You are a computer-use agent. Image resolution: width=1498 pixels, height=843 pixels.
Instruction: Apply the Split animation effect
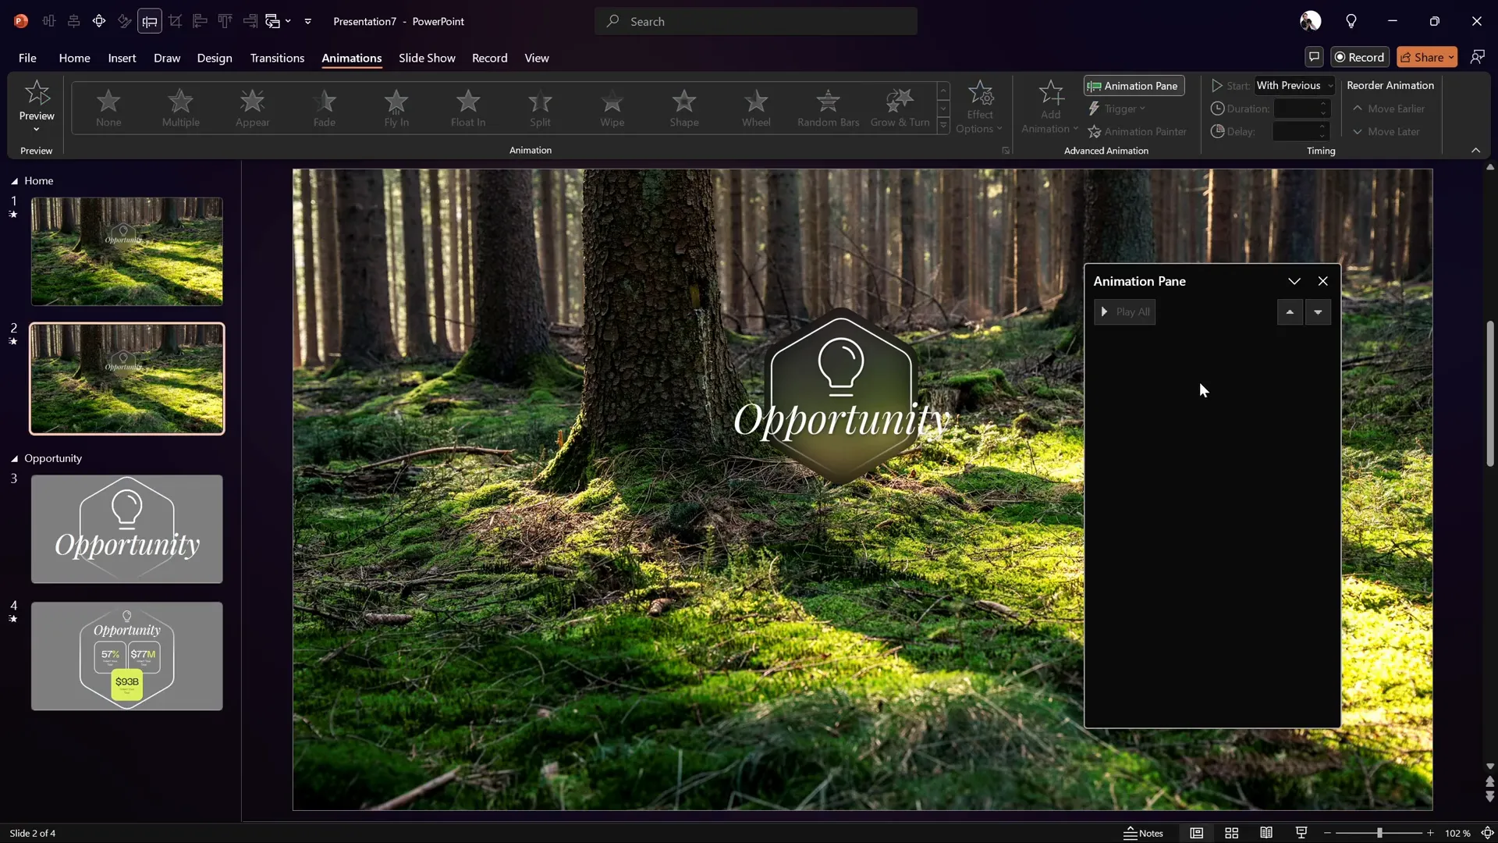540,108
